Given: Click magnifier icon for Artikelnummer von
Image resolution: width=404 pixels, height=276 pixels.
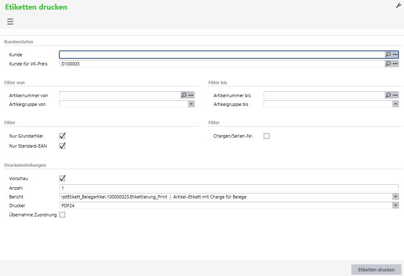Looking at the screenshot, I should point(184,95).
